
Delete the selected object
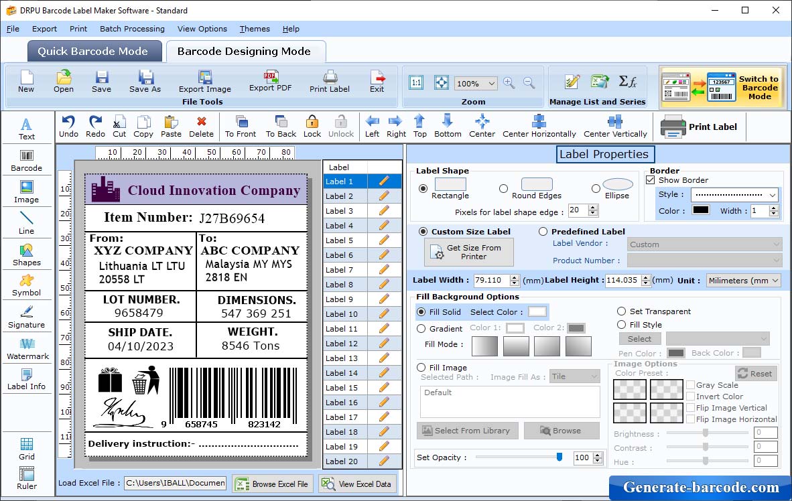point(201,127)
